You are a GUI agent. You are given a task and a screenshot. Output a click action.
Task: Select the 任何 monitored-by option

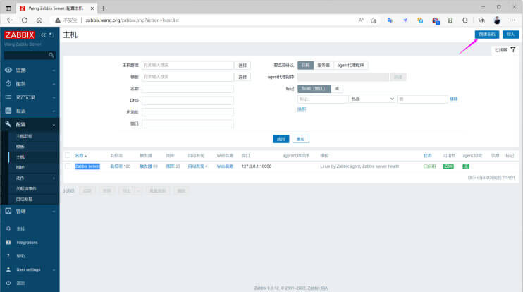tap(305, 65)
